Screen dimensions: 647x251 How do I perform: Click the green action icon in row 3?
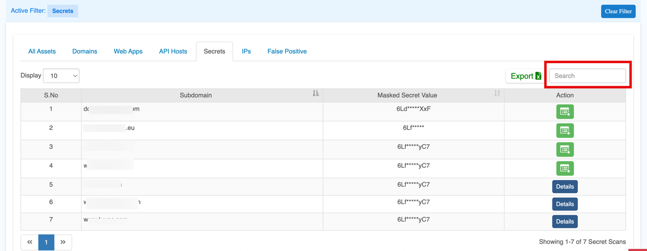point(565,149)
